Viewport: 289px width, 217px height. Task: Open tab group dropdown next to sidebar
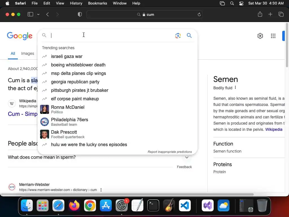[x=38, y=14]
